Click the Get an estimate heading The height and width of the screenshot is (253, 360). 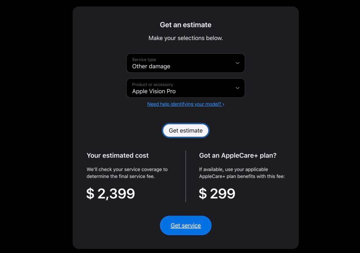coord(185,25)
